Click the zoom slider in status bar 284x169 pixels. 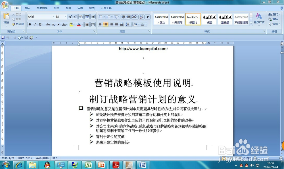coord(268,158)
